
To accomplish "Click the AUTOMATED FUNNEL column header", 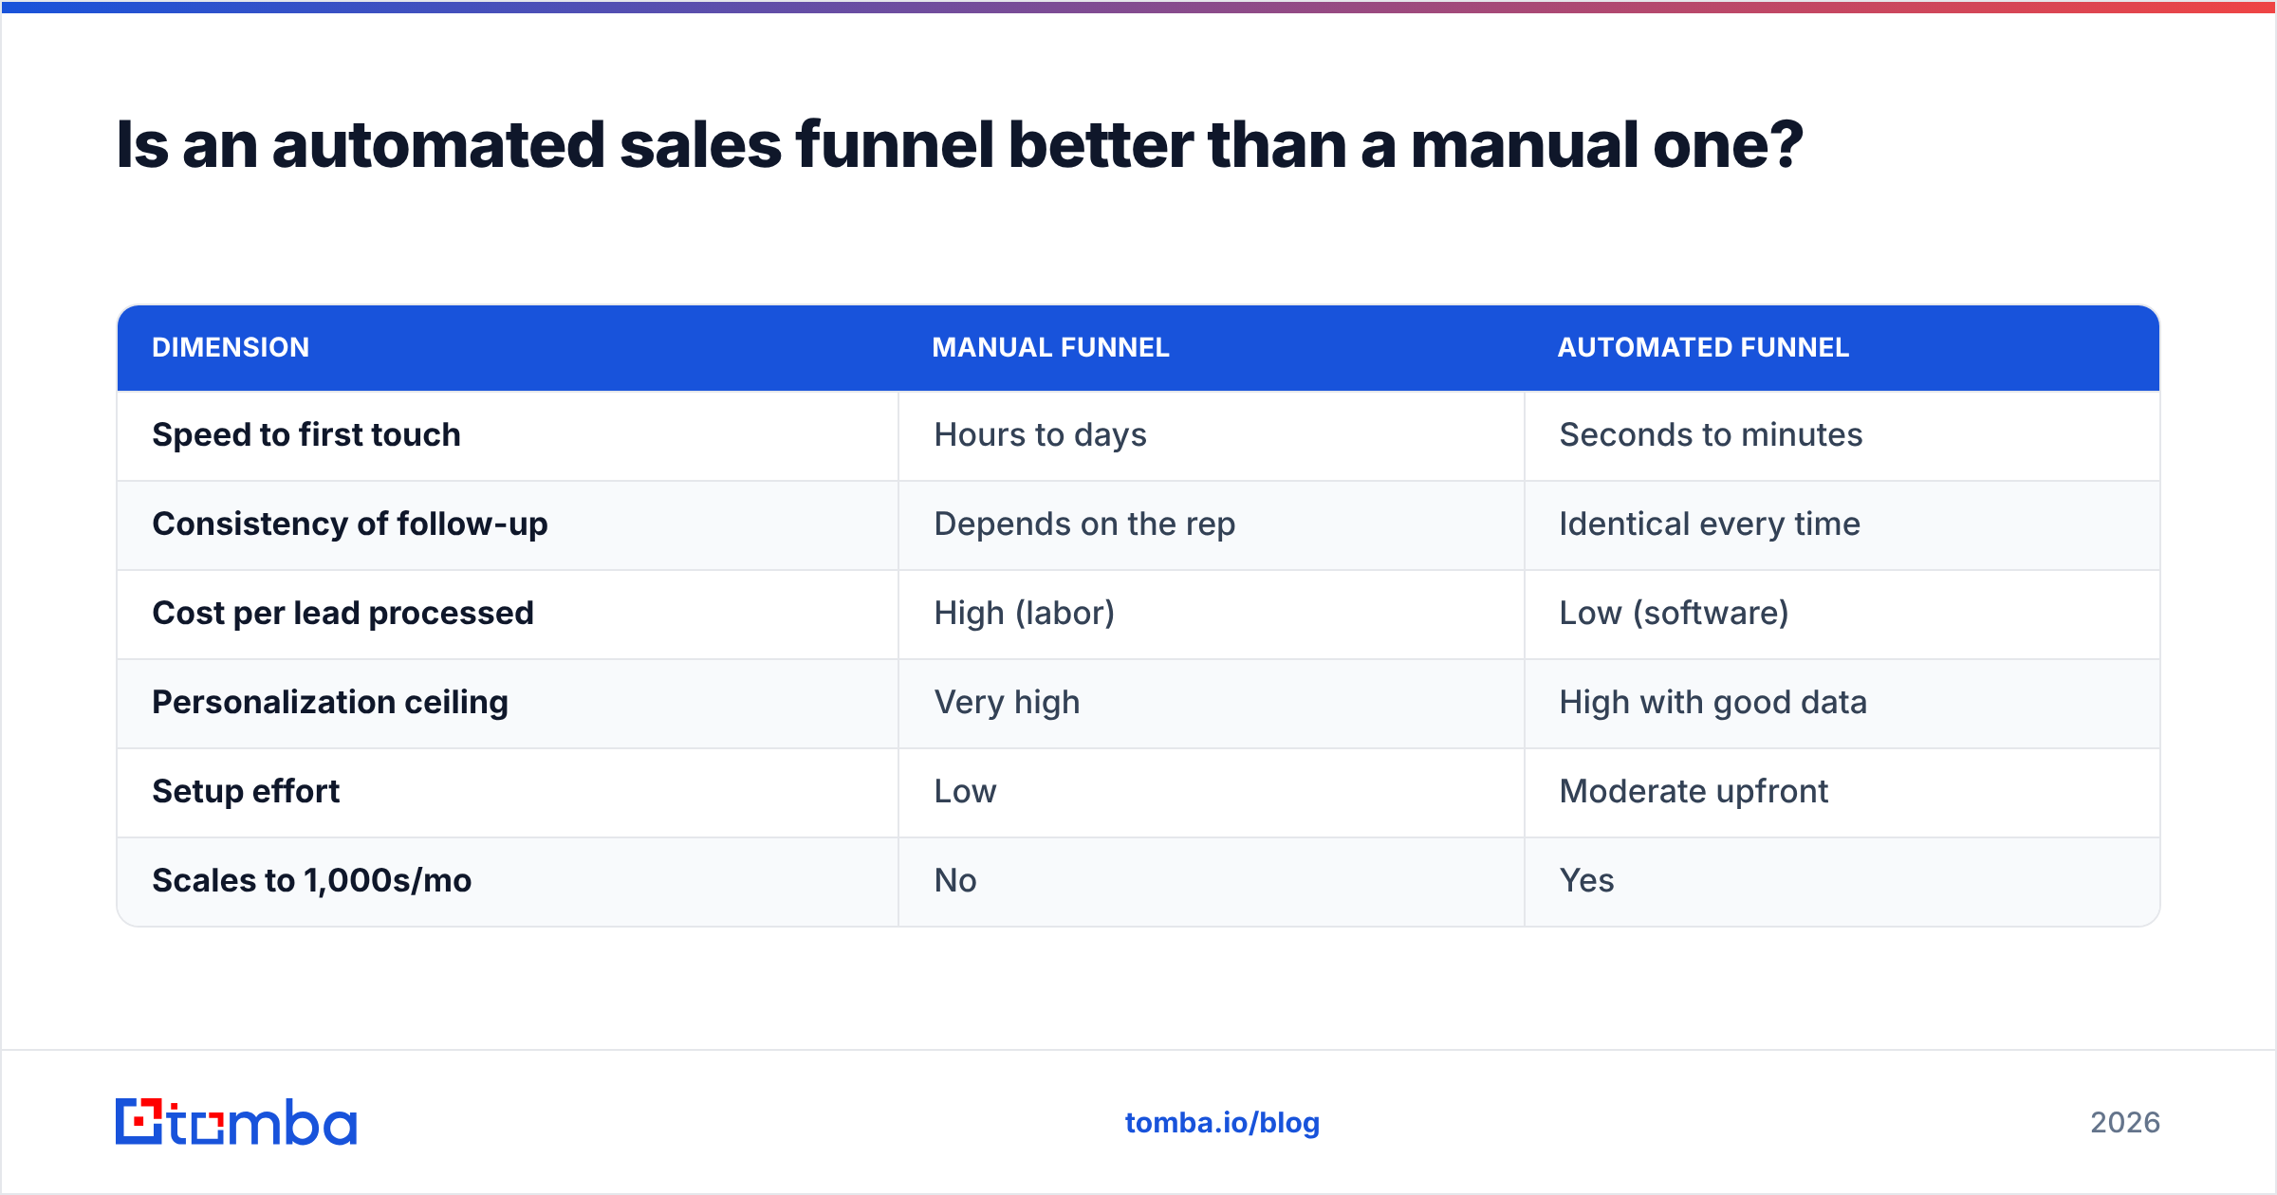I will (1703, 347).
